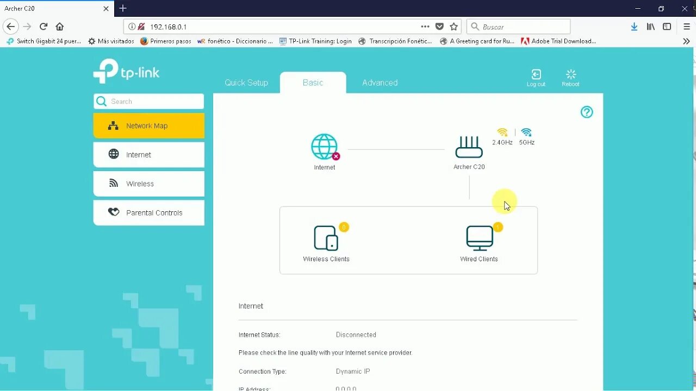This screenshot has height=391, width=696.
Task: Click the 5GHz Wi-Fi signal icon
Action: pyautogui.click(x=526, y=133)
